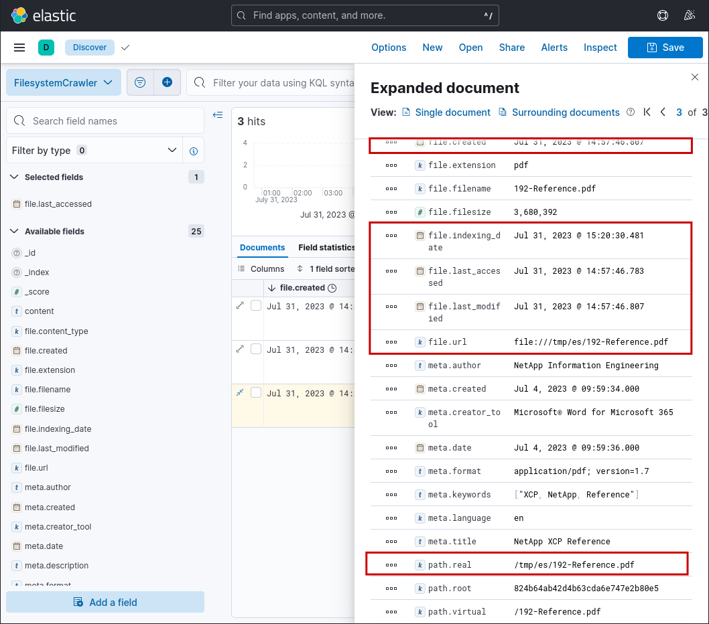Hide the field sidebar collapse icon
This screenshot has height=624, width=709.
click(218, 114)
